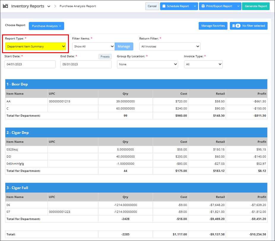The width and height of the screenshot is (275, 241).
Task: Click the printer icon in Print/Export
Action: point(203,6)
